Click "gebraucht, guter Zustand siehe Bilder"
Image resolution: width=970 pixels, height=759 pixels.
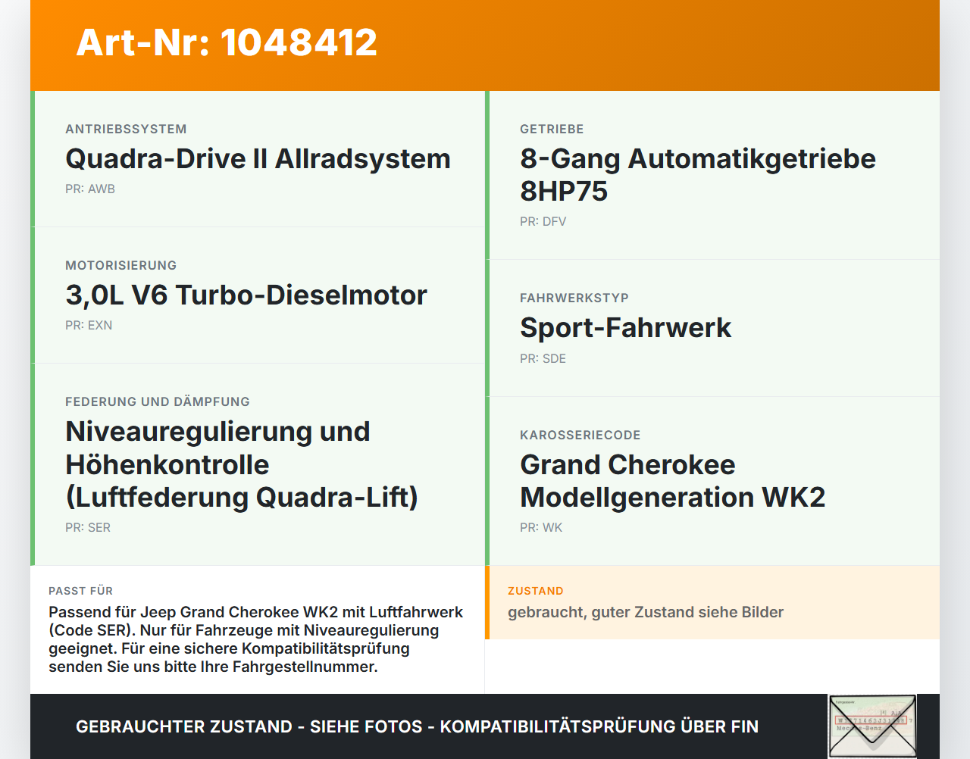(x=646, y=612)
